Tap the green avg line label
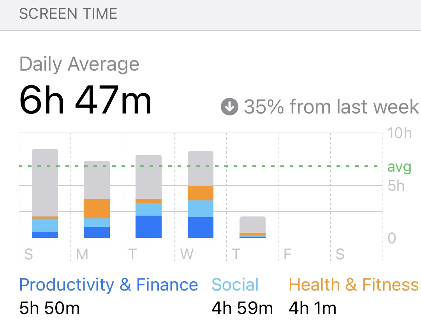Screen dimensions: 421x328 click(x=399, y=167)
